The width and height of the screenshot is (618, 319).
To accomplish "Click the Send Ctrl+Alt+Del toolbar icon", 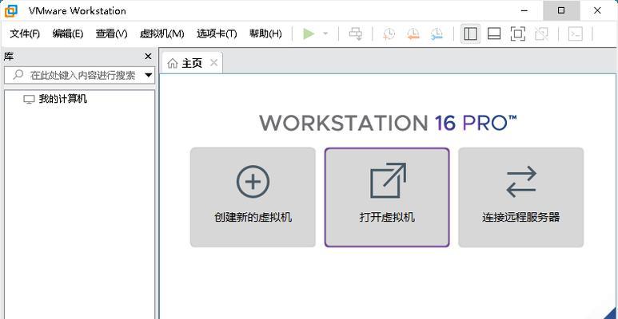I will click(356, 33).
